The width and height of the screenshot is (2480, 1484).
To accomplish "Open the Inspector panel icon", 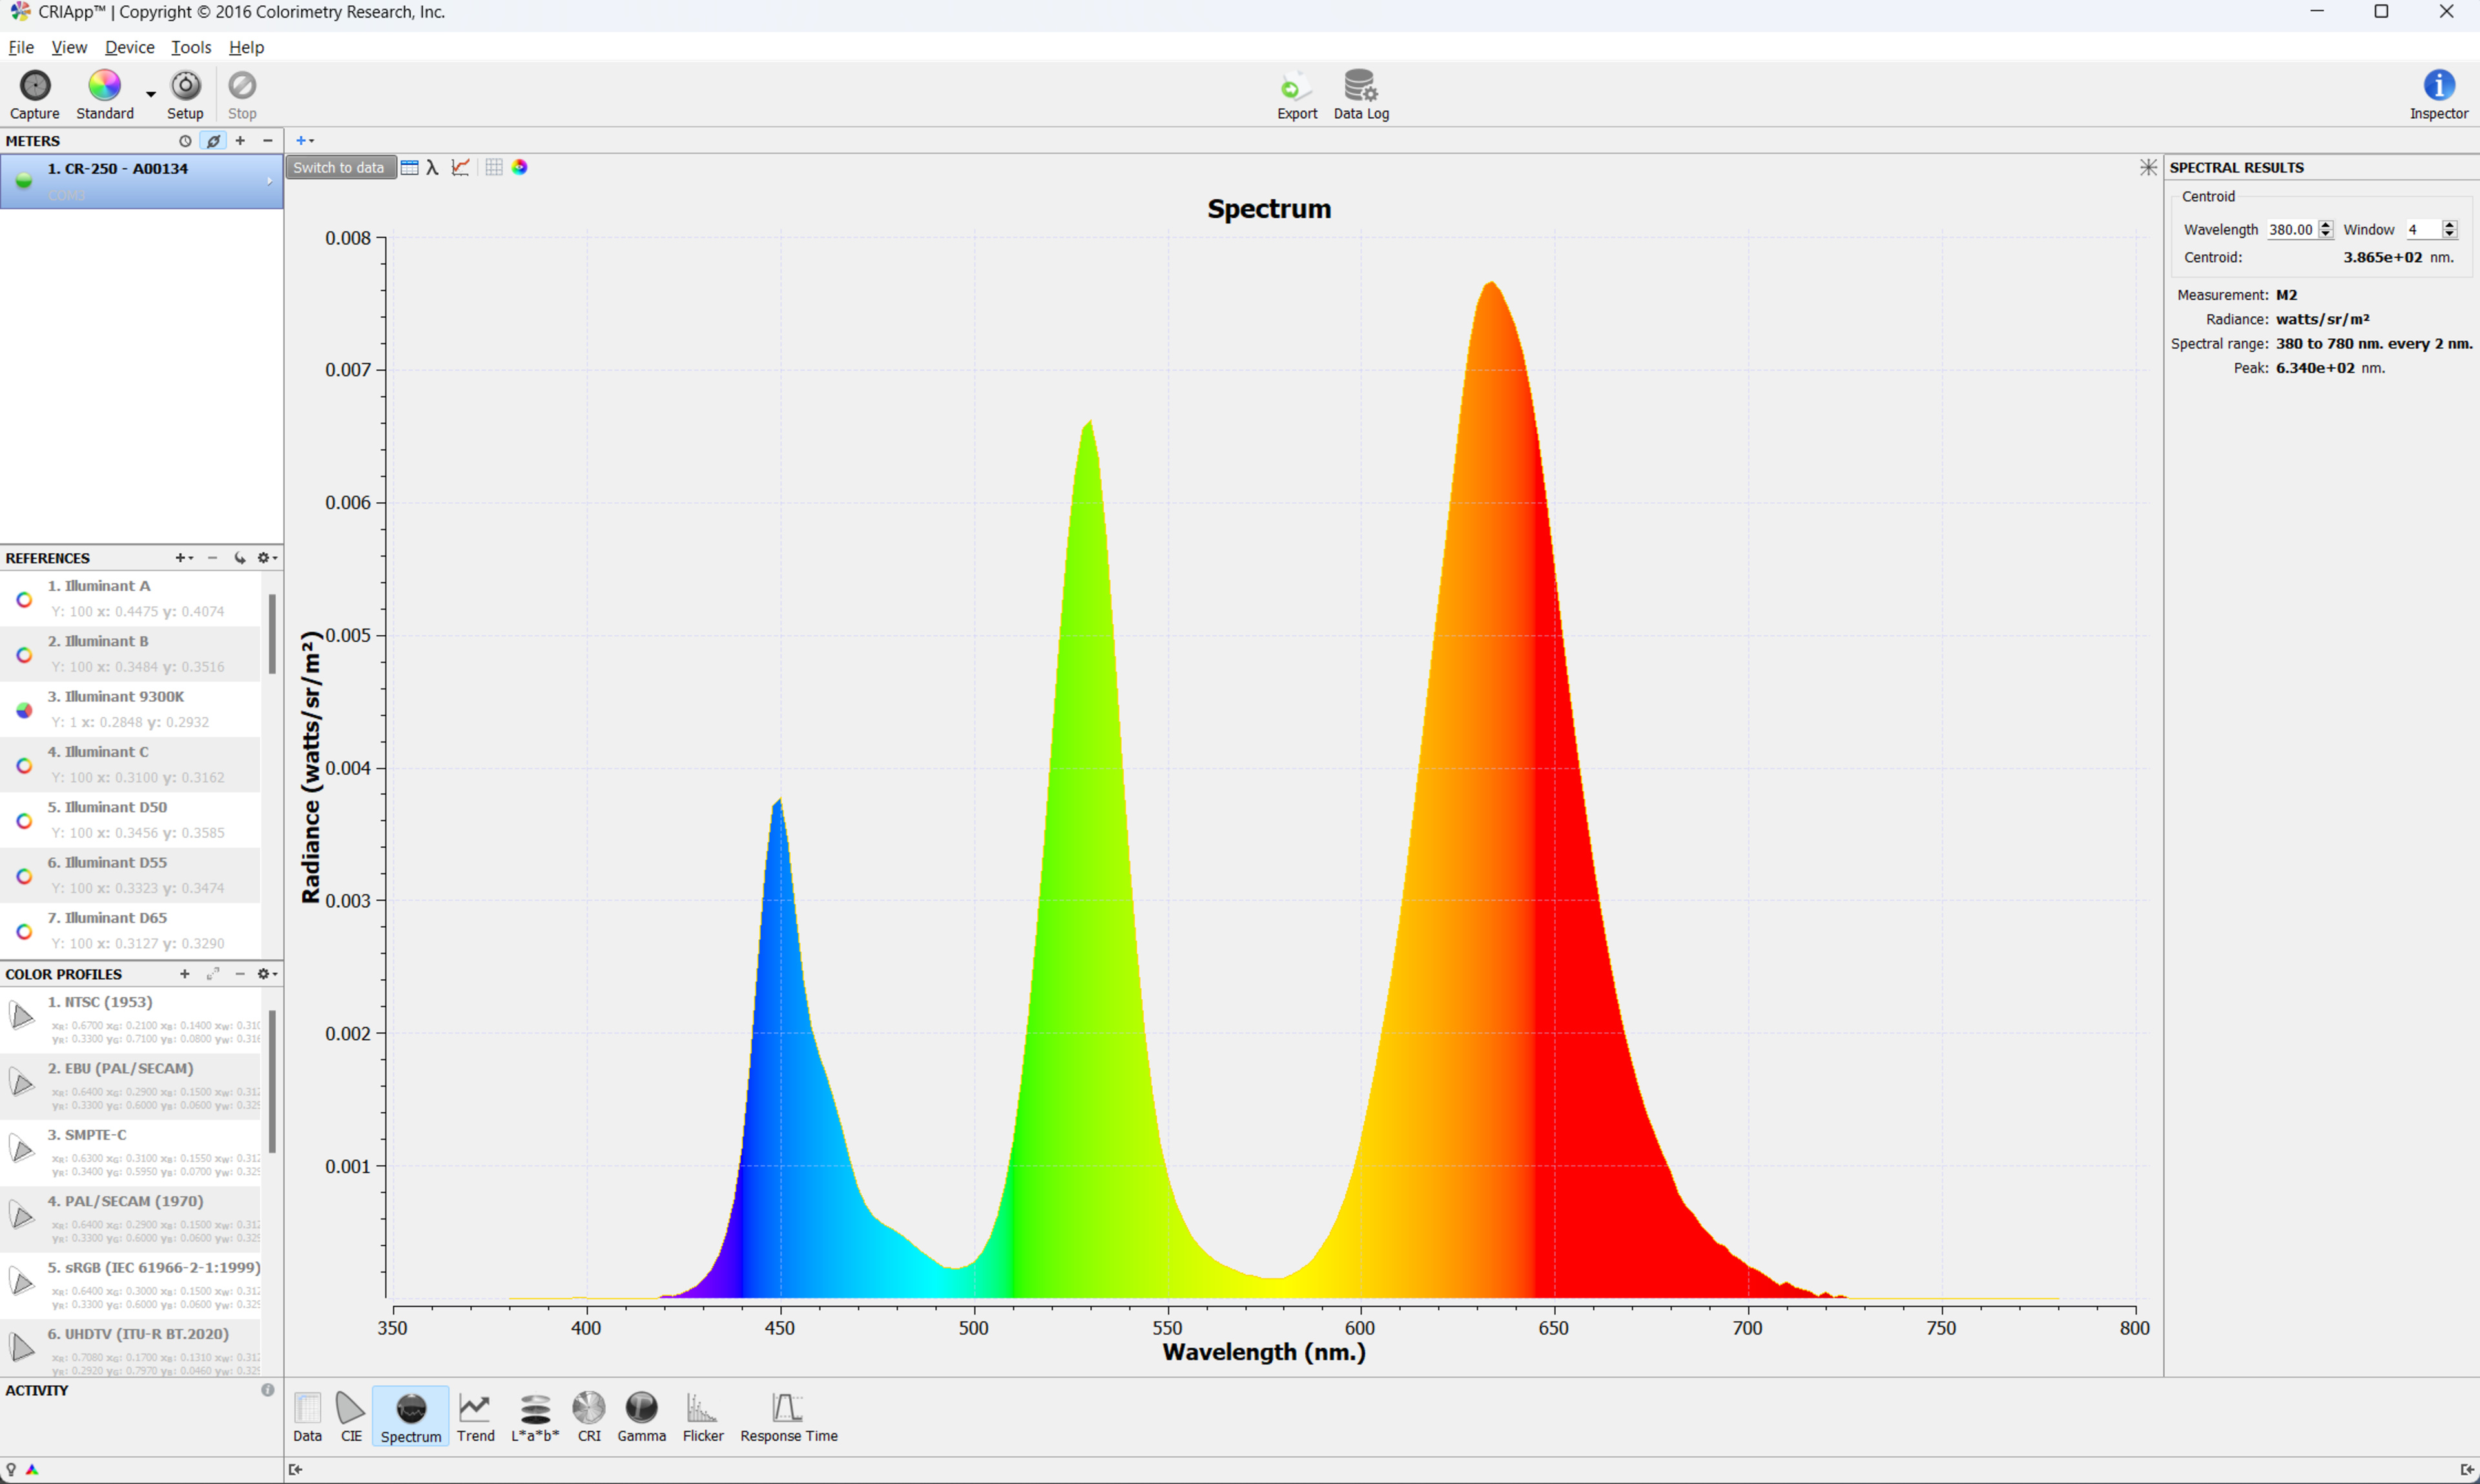I will coord(2437,87).
